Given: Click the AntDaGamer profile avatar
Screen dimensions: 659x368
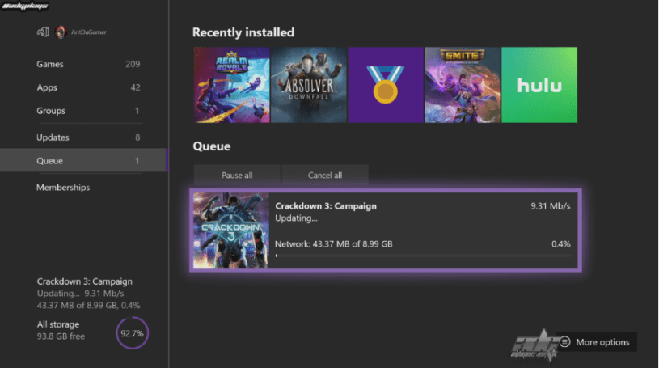Looking at the screenshot, I should coord(61,32).
